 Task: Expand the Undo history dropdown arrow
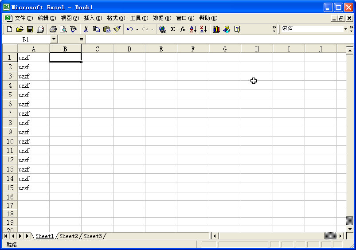pos(137,29)
